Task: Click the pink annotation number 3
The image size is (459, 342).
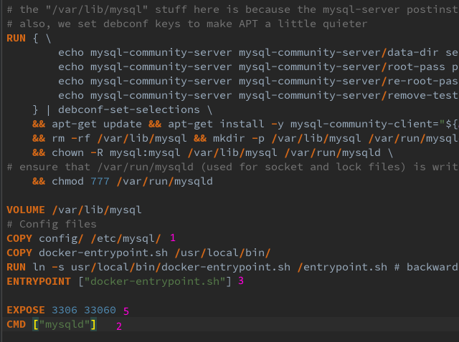Action: pos(241,280)
